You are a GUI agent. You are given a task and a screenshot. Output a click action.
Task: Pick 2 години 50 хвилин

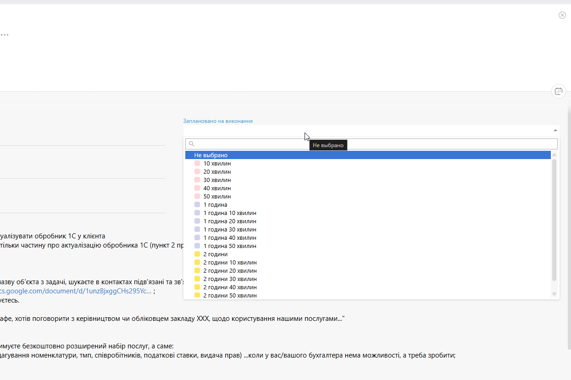(368, 295)
